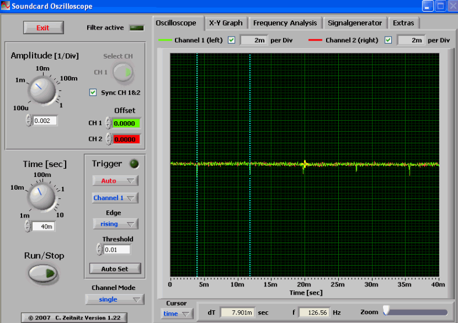Click the amplitude value stepper arrows
The height and width of the screenshot is (323, 458).
pyautogui.click(x=28, y=120)
